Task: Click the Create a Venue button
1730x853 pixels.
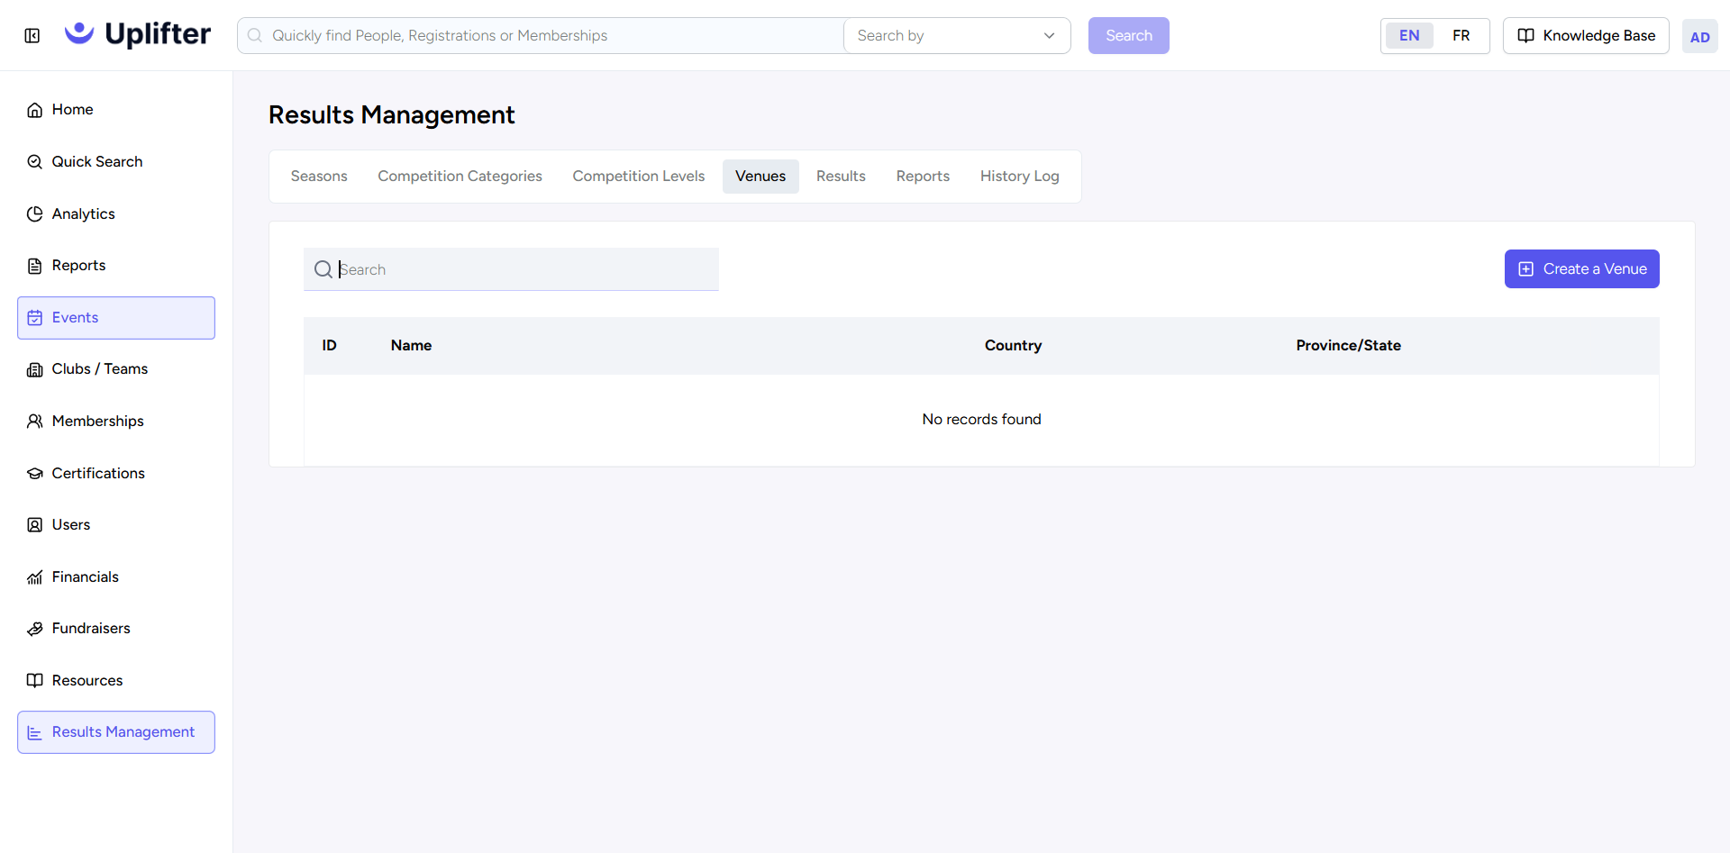Action: point(1581,269)
